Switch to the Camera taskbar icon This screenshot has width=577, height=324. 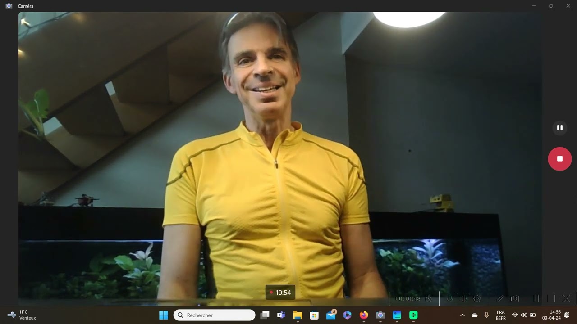click(380, 315)
